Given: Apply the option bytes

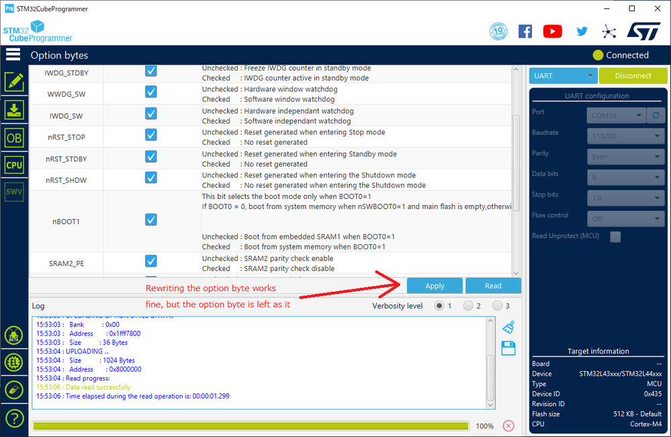Looking at the screenshot, I should (x=435, y=286).
